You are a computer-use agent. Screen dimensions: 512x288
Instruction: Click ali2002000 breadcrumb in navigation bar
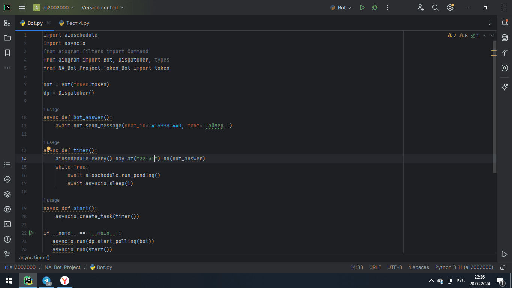click(20, 267)
